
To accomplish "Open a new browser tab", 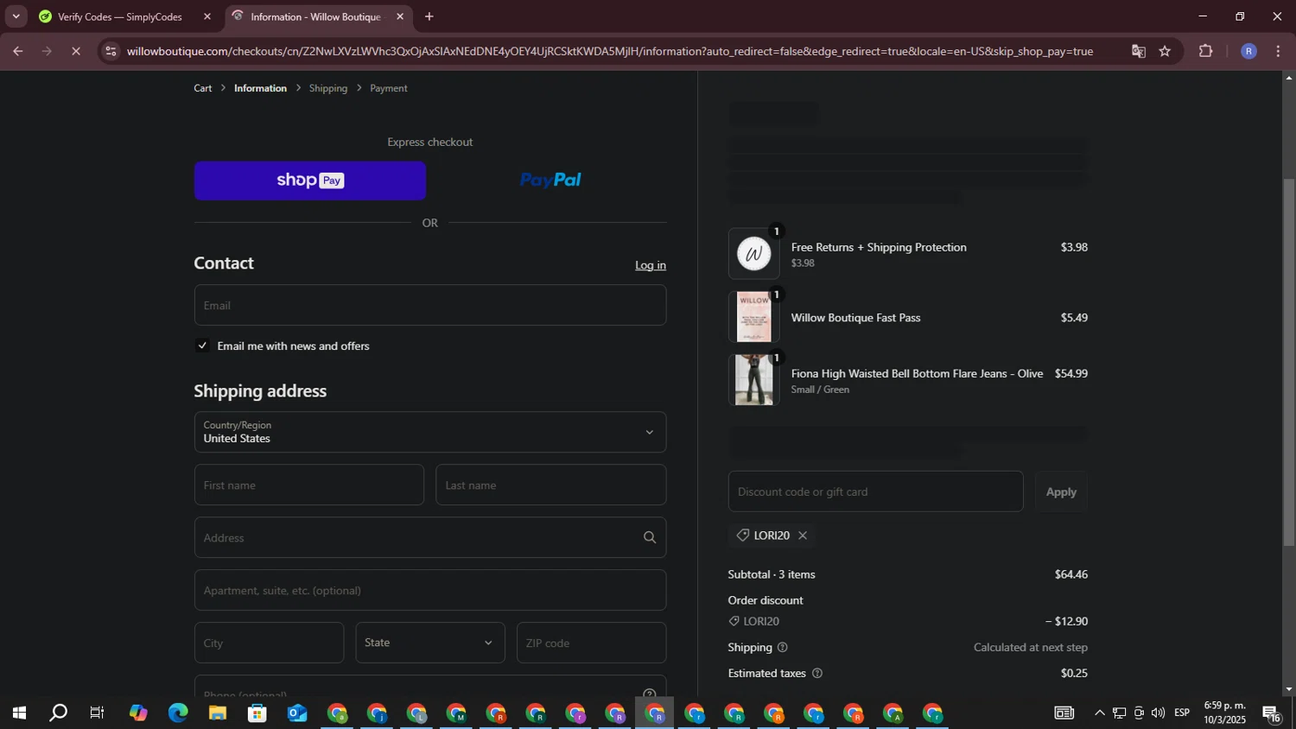I will [x=429, y=16].
